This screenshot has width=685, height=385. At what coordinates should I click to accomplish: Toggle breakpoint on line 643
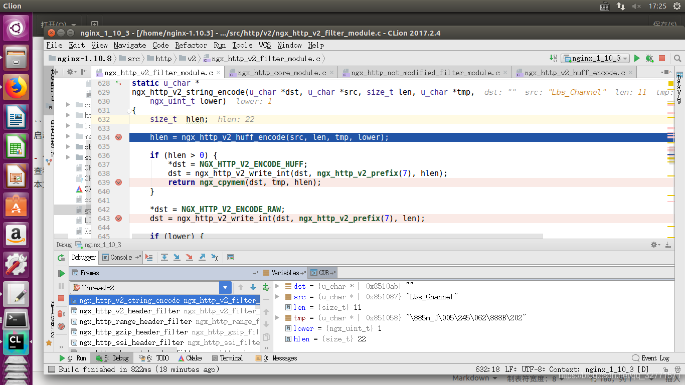click(119, 219)
